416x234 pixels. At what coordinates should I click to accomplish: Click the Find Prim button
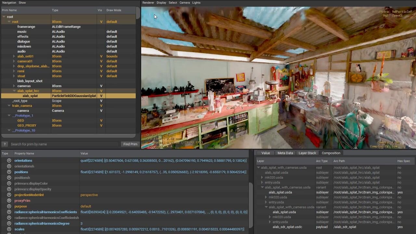[130, 144]
